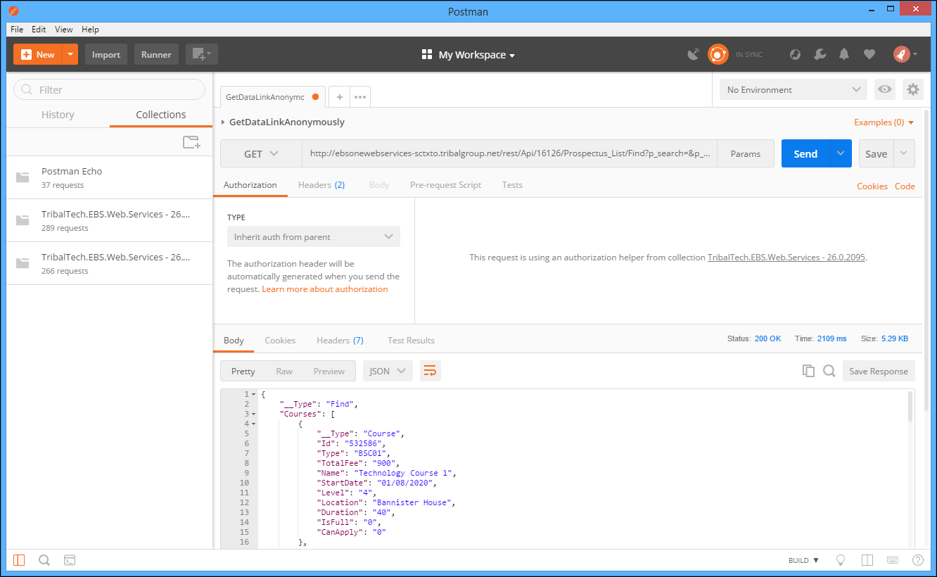Open new window icon button
The image size is (937, 577).
point(202,54)
